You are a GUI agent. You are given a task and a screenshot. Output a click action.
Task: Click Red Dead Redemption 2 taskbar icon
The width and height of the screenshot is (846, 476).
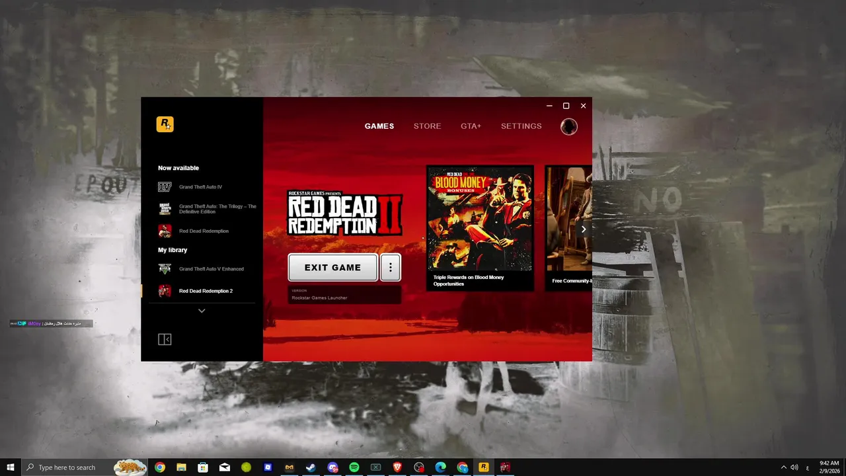tap(506, 467)
